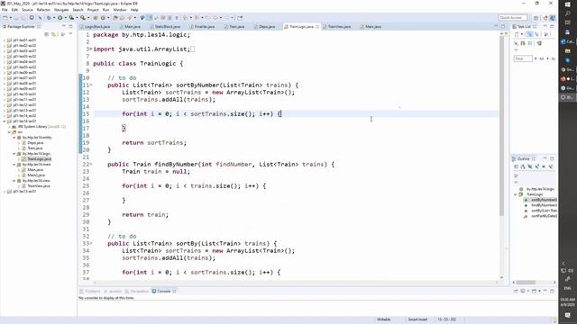Toggle Hide Non-Public Members in Outline toolbar
Screen dimensions: 577x324
point(544,166)
